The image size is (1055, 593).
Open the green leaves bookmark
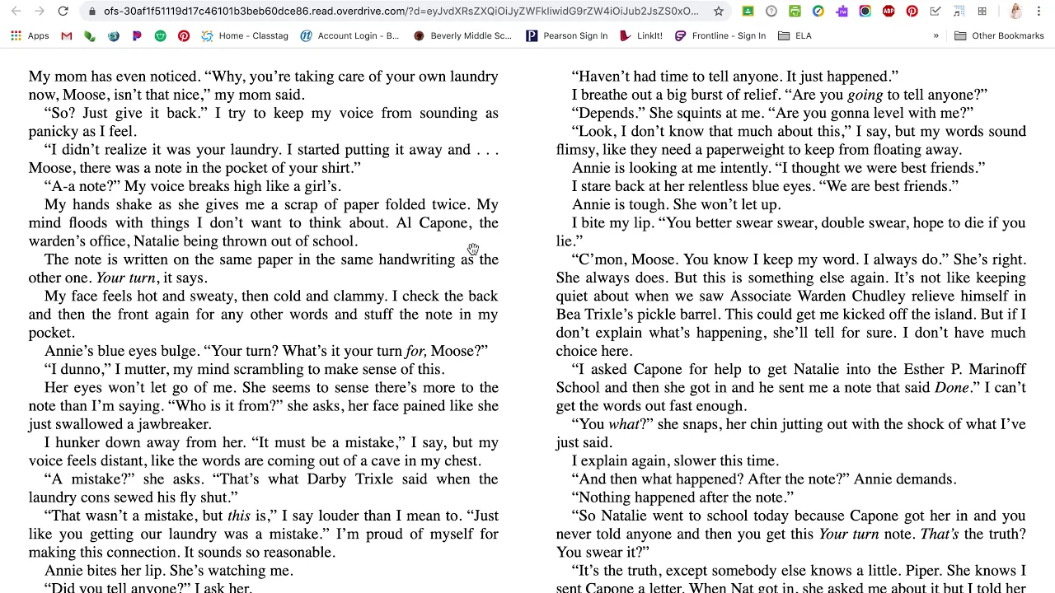[90, 36]
